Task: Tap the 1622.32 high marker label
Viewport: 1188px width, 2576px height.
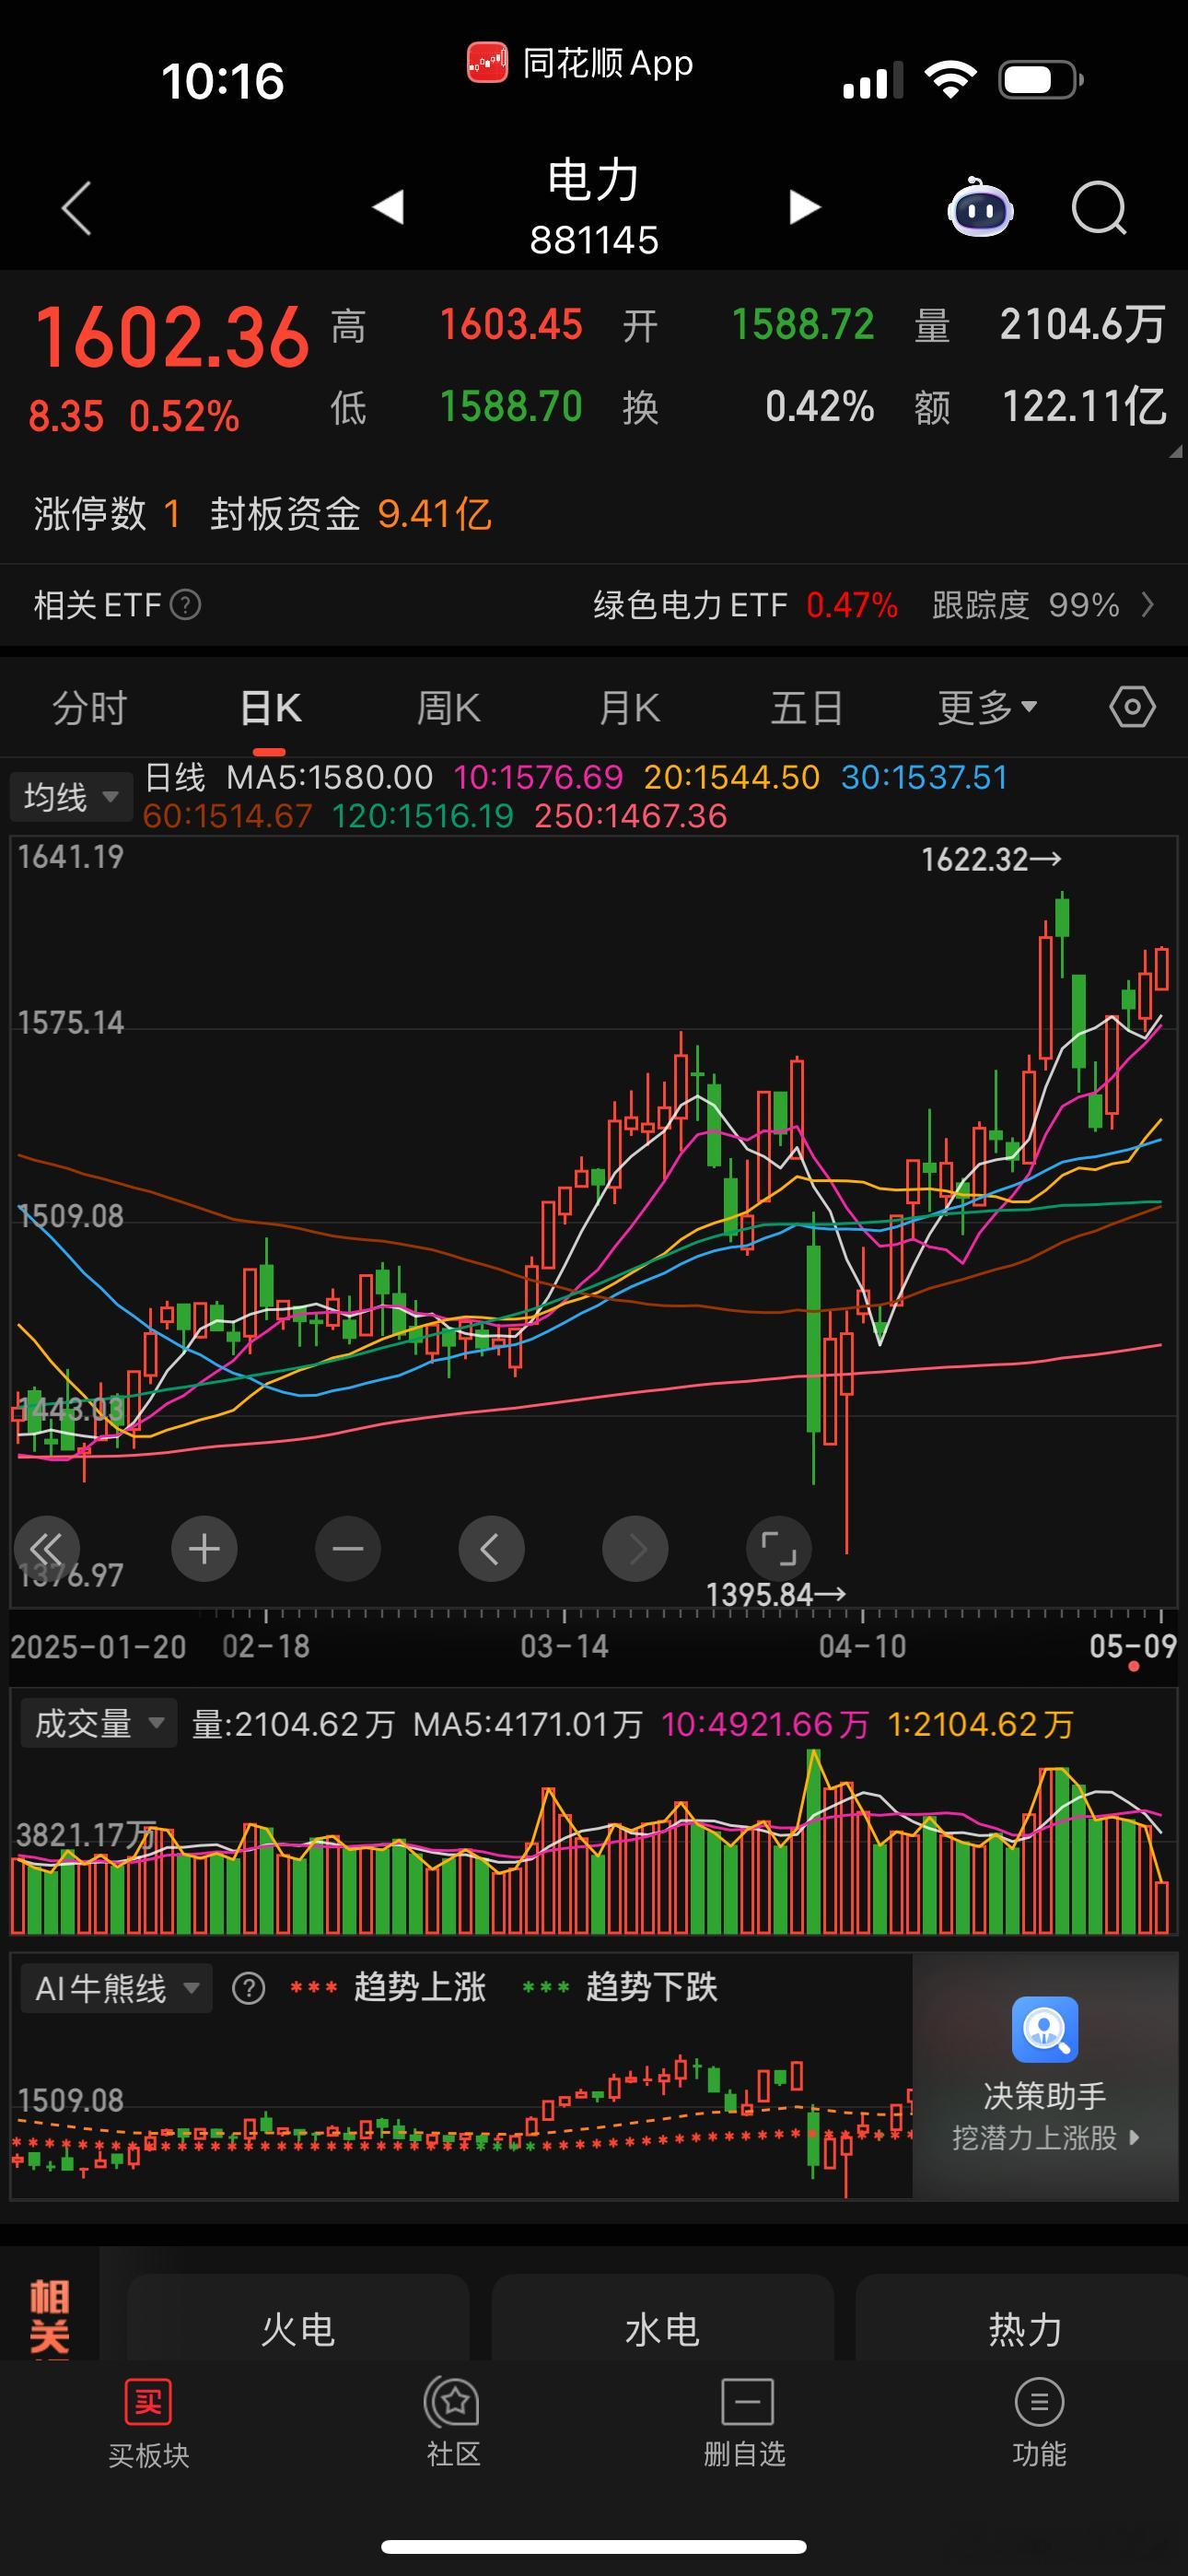Action: point(991,859)
